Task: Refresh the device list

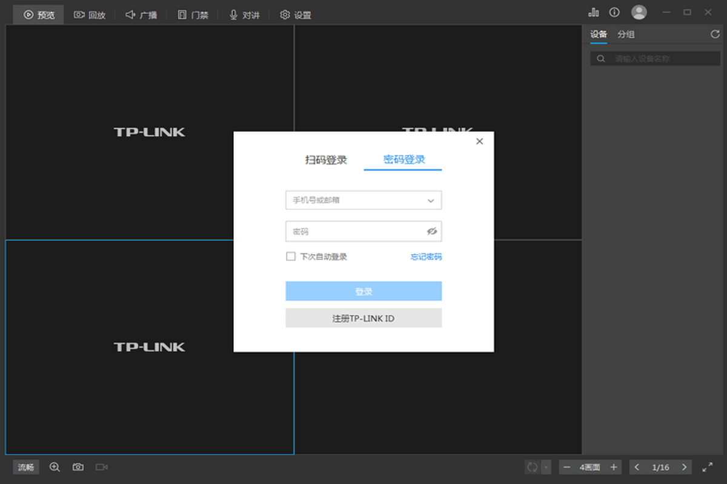Action: tap(715, 34)
